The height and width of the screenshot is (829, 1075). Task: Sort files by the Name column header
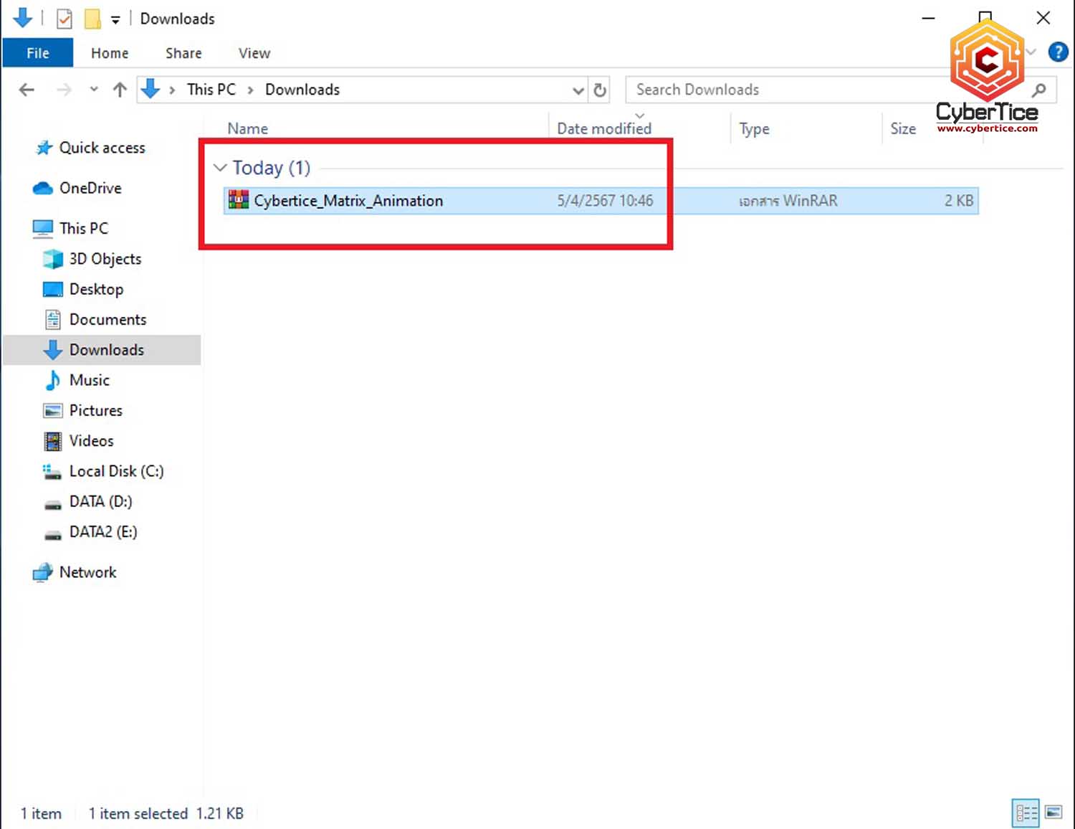[x=247, y=128]
